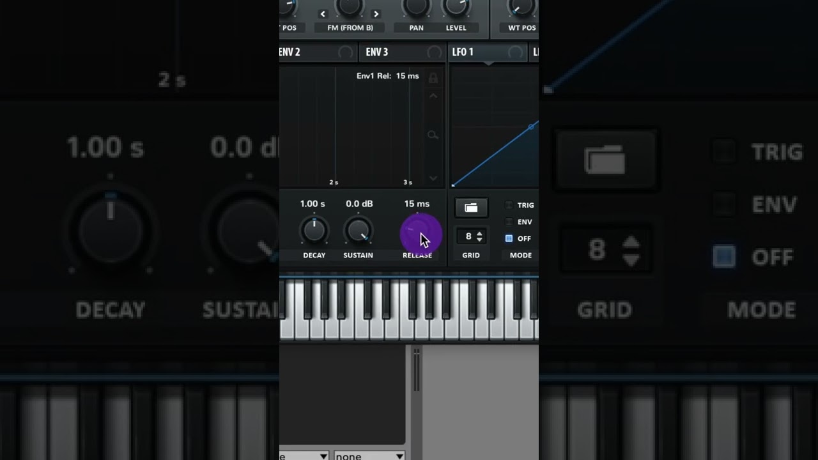Image resolution: width=818 pixels, height=460 pixels.
Task: Click the LEVEL label
Action: point(456,28)
